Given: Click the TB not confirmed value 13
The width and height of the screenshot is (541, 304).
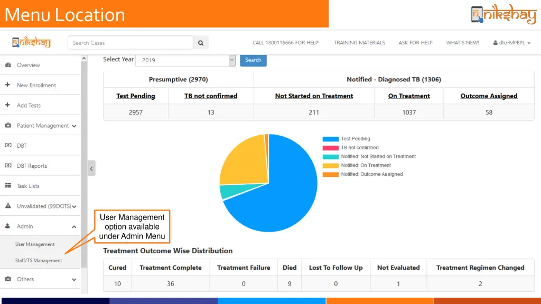Looking at the screenshot, I should (x=211, y=112).
